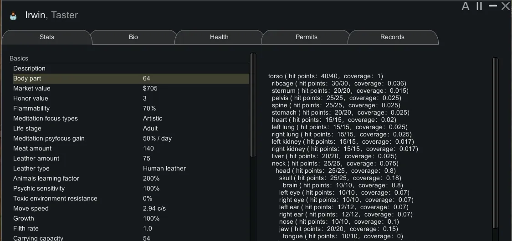Close the info card with X
This screenshot has width=512, height=241.
point(505,6)
